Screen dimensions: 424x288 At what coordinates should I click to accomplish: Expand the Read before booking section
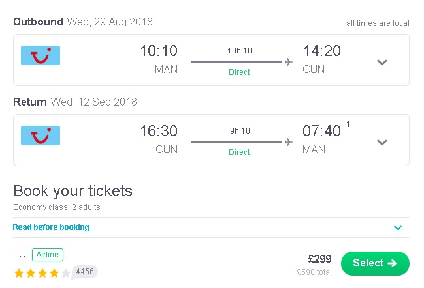click(398, 227)
